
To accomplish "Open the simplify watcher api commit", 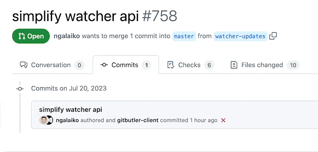I will click(x=71, y=109).
